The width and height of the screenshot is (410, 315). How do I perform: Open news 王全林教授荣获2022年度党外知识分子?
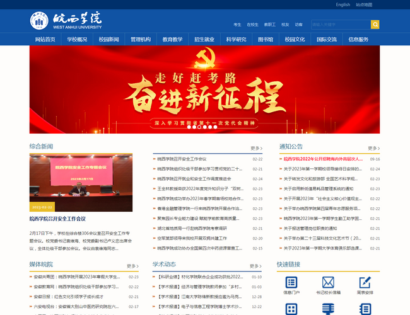tap(201, 189)
